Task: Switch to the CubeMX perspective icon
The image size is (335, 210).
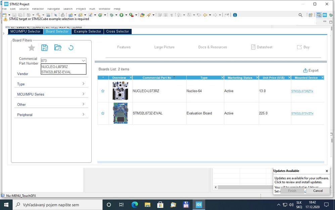Action: 325,15
